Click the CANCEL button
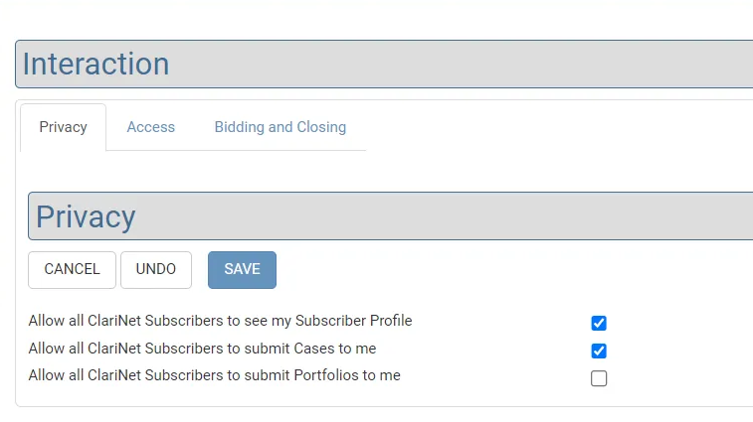This screenshot has height=422, width=753. (x=72, y=269)
